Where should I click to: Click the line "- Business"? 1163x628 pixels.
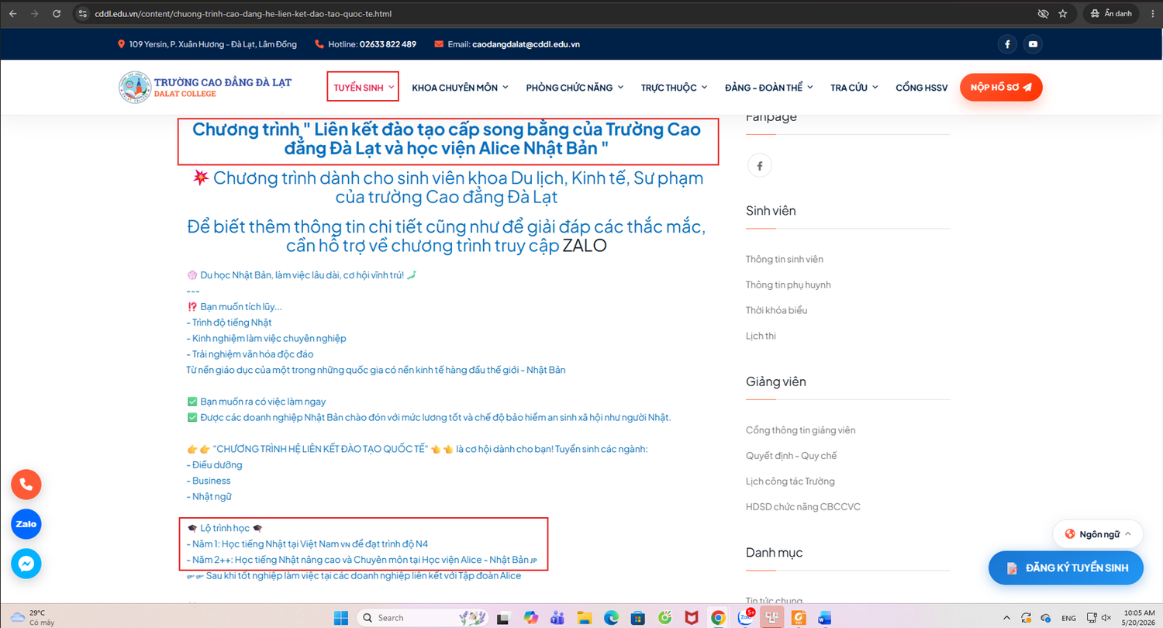click(209, 481)
